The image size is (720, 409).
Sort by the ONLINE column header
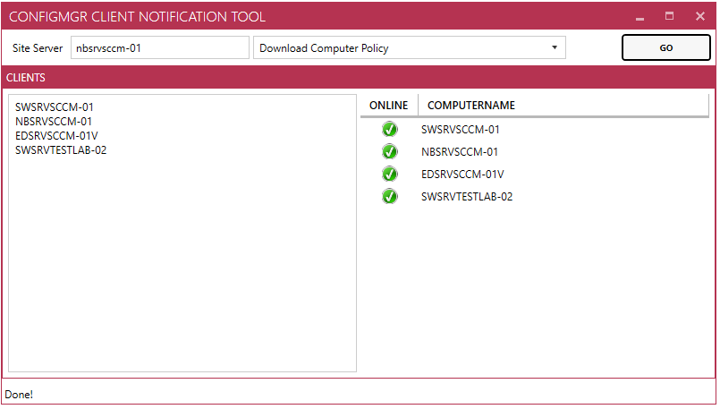click(x=388, y=106)
